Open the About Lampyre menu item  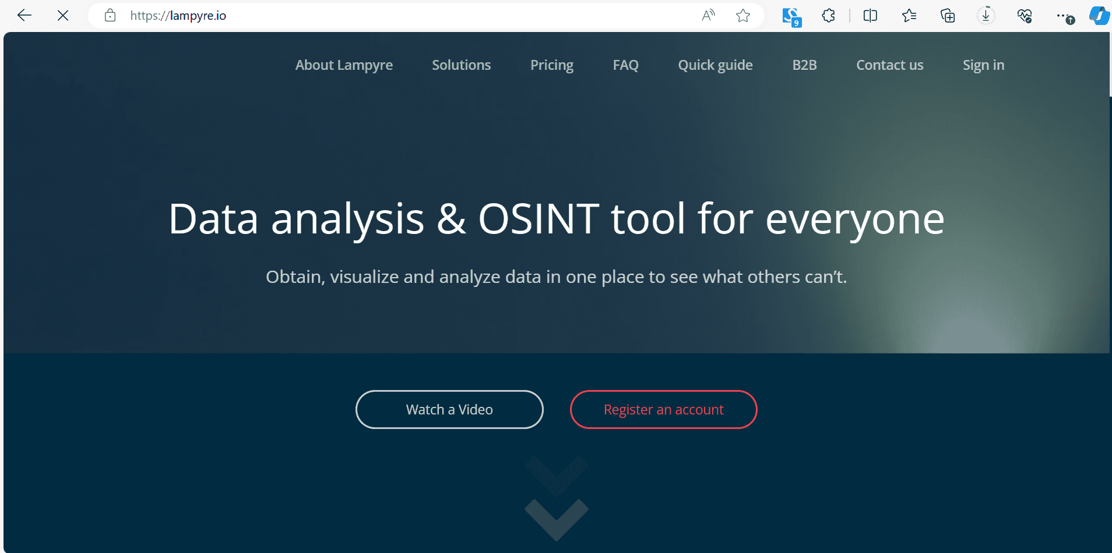coord(344,65)
